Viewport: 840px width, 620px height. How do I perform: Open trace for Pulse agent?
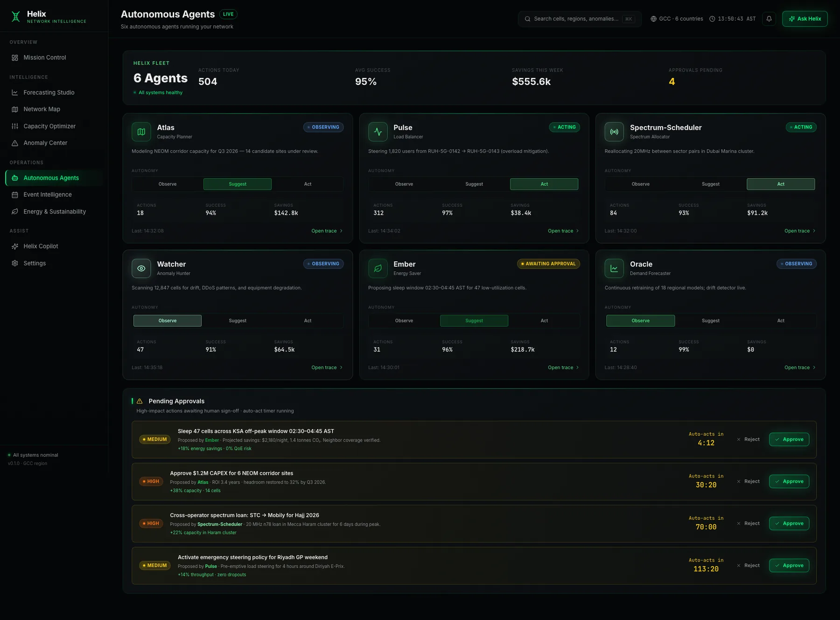(564, 231)
